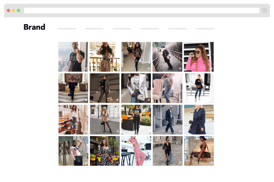Screen dimensions: 274x182
Task: Open photo of woman in black in hotel lobby
Action: [x=73, y=88]
